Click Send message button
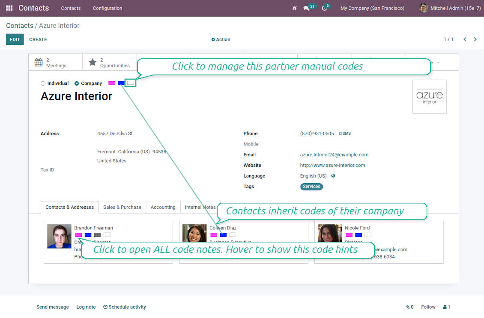Screen dimensions: 484x318 [x=53, y=307]
